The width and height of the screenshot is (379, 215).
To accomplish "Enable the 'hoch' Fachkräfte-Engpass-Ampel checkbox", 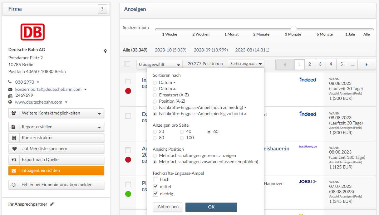I will pos(156,179).
